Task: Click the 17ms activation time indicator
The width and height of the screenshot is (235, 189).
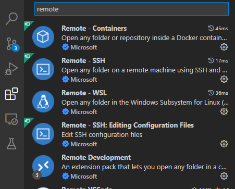Action: coord(218,60)
